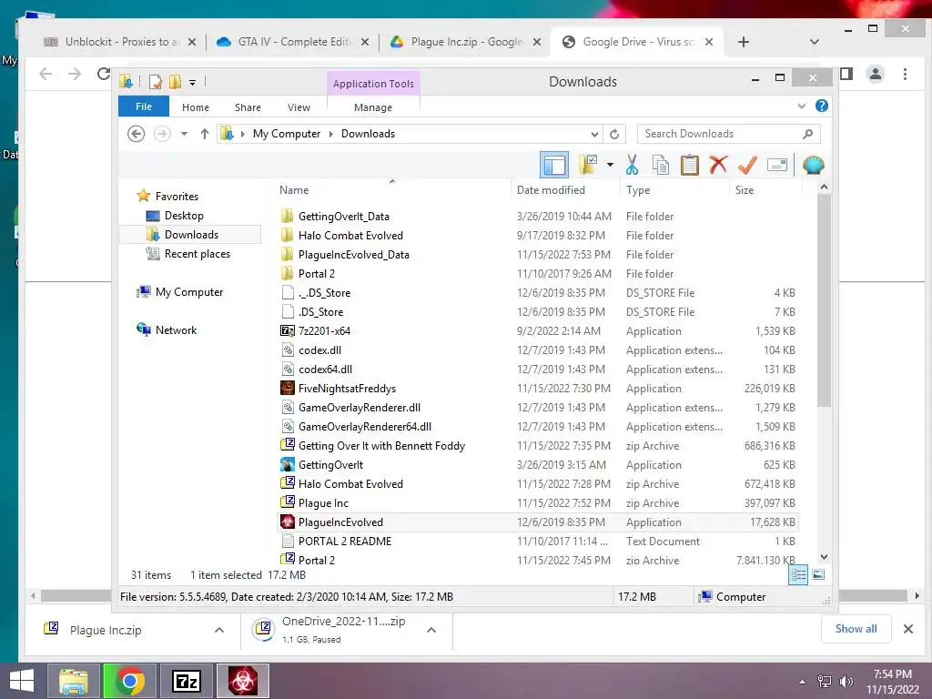Open options chevron for Plague Inc.zip download
The height and width of the screenshot is (699, 932).
219,630
